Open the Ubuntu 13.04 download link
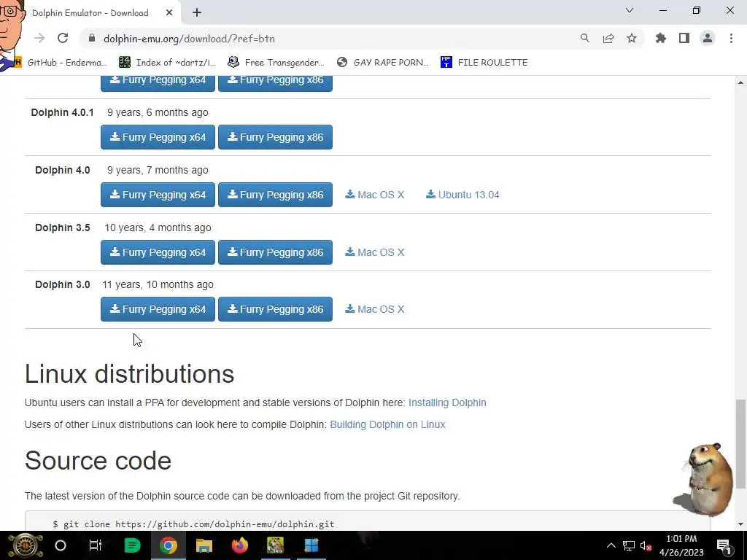The image size is (747, 560). [462, 195]
